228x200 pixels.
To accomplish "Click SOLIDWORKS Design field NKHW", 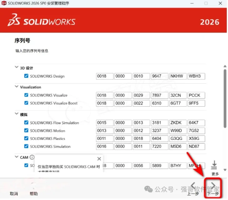I will click(178, 76).
